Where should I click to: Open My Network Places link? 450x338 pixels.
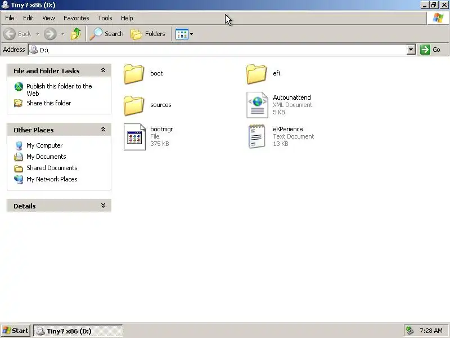pyautogui.click(x=52, y=179)
